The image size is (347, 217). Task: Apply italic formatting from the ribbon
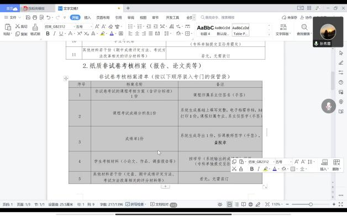coord(54,34)
